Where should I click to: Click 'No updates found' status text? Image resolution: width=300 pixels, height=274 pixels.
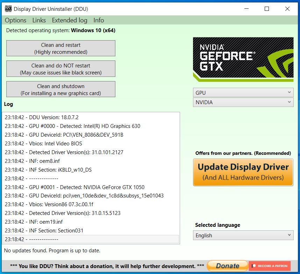click(x=52, y=251)
